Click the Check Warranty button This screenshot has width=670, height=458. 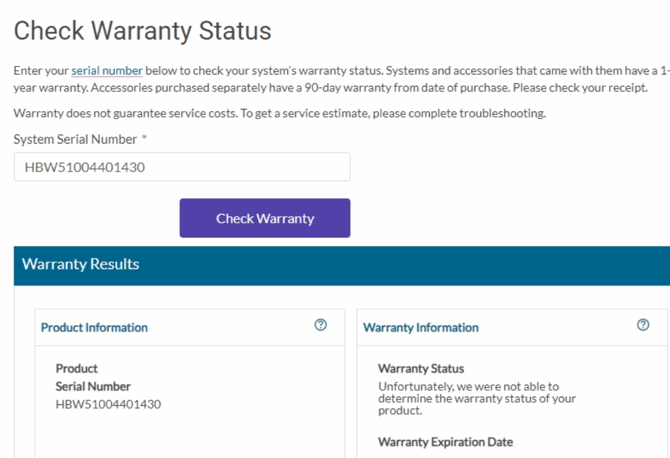[265, 218]
